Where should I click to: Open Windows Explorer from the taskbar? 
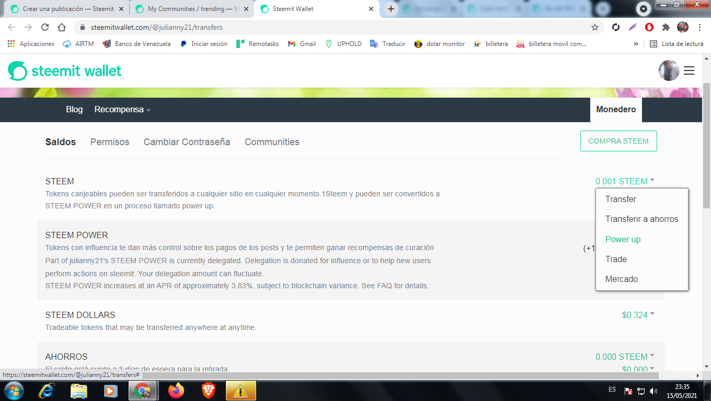79,391
